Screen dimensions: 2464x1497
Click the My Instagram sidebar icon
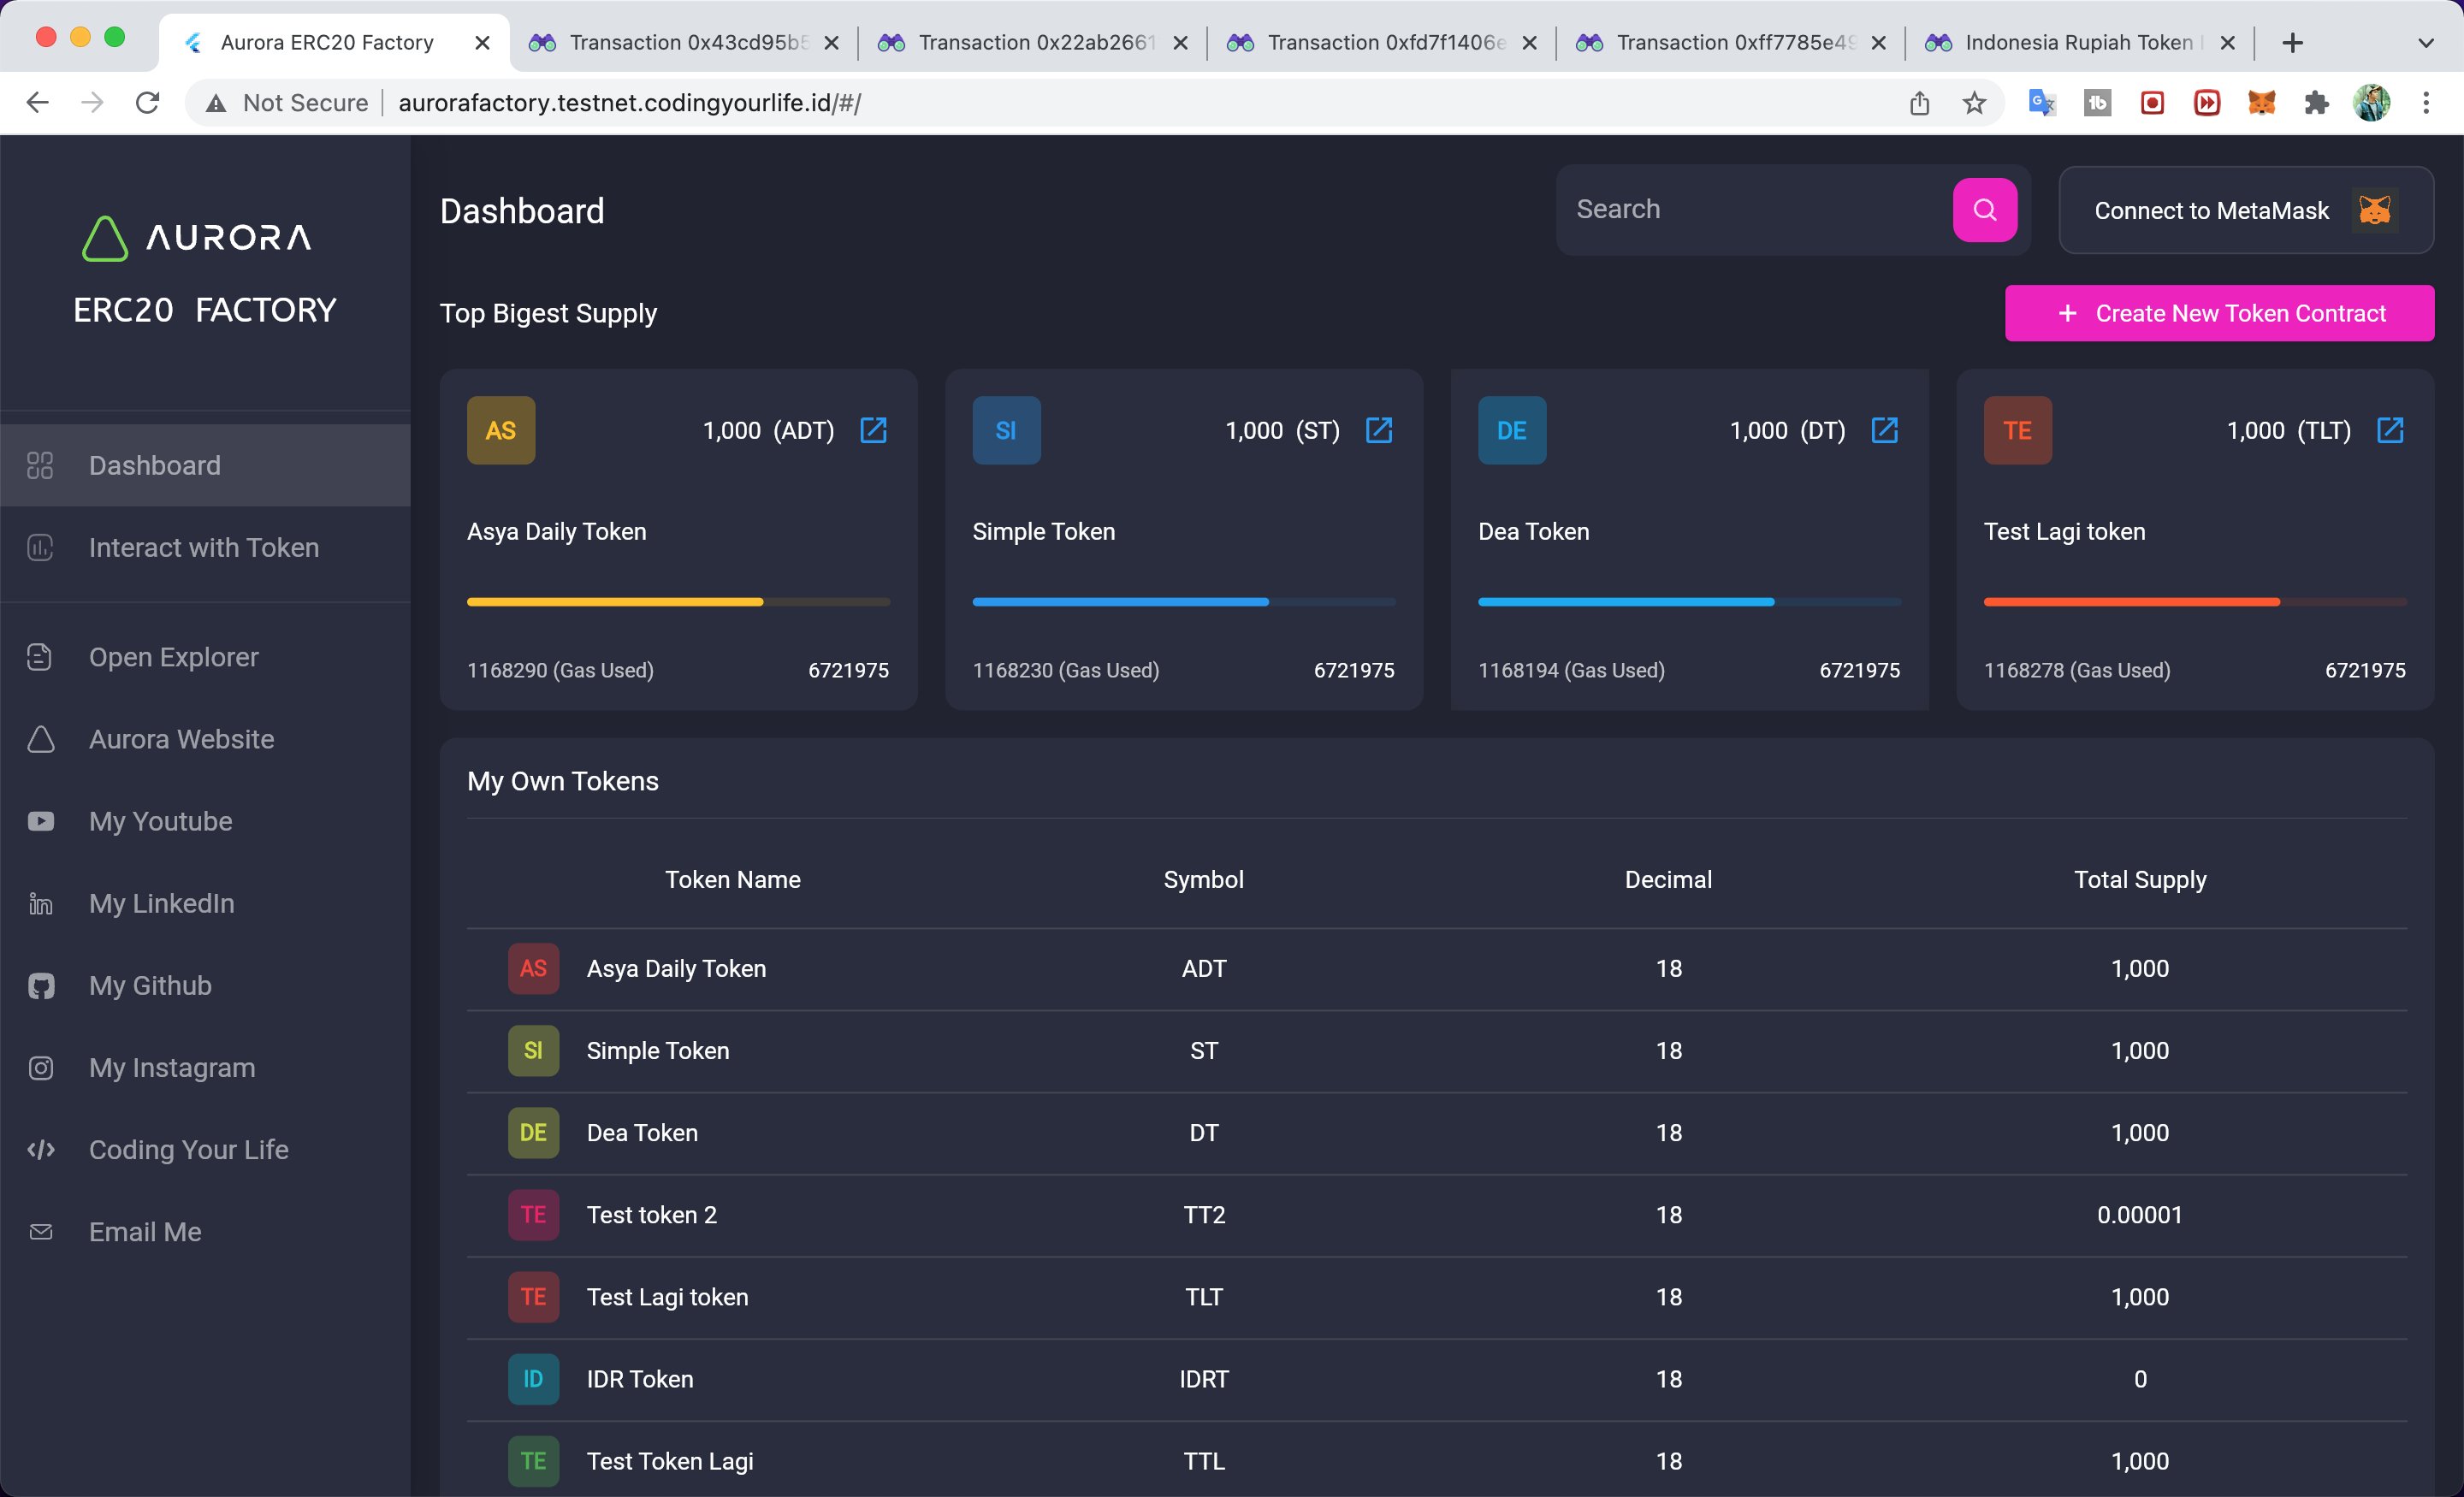coord(41,1068)
